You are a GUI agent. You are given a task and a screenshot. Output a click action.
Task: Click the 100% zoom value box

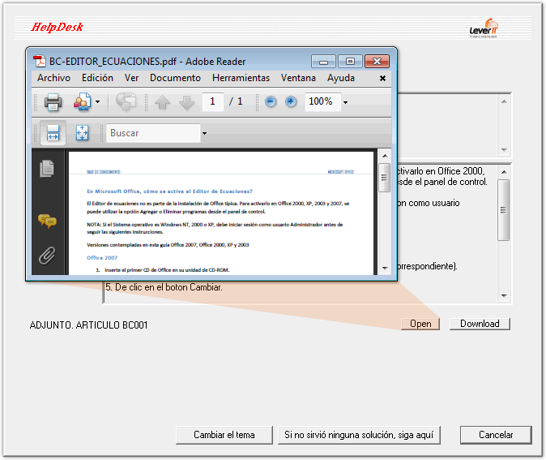tap(322, 102)
